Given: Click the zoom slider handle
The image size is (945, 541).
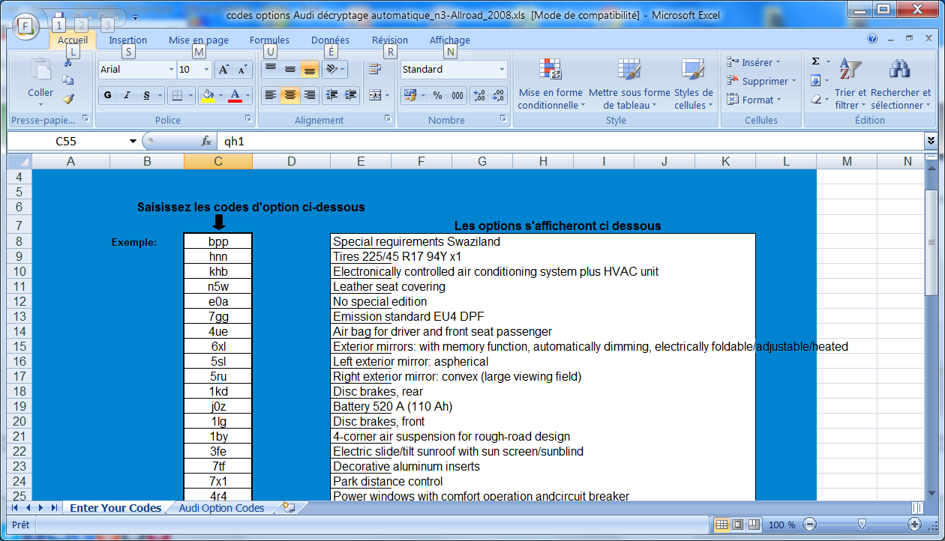Looking at the screenshot, I should pos(862,525).
